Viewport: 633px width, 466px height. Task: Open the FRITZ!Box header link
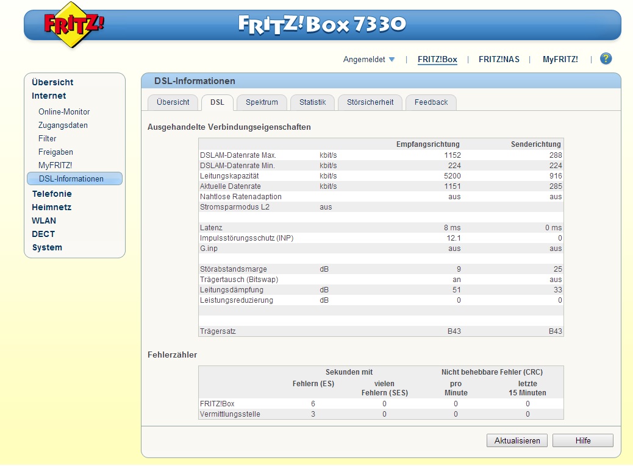pyautogui.click(x=437, y=59)
